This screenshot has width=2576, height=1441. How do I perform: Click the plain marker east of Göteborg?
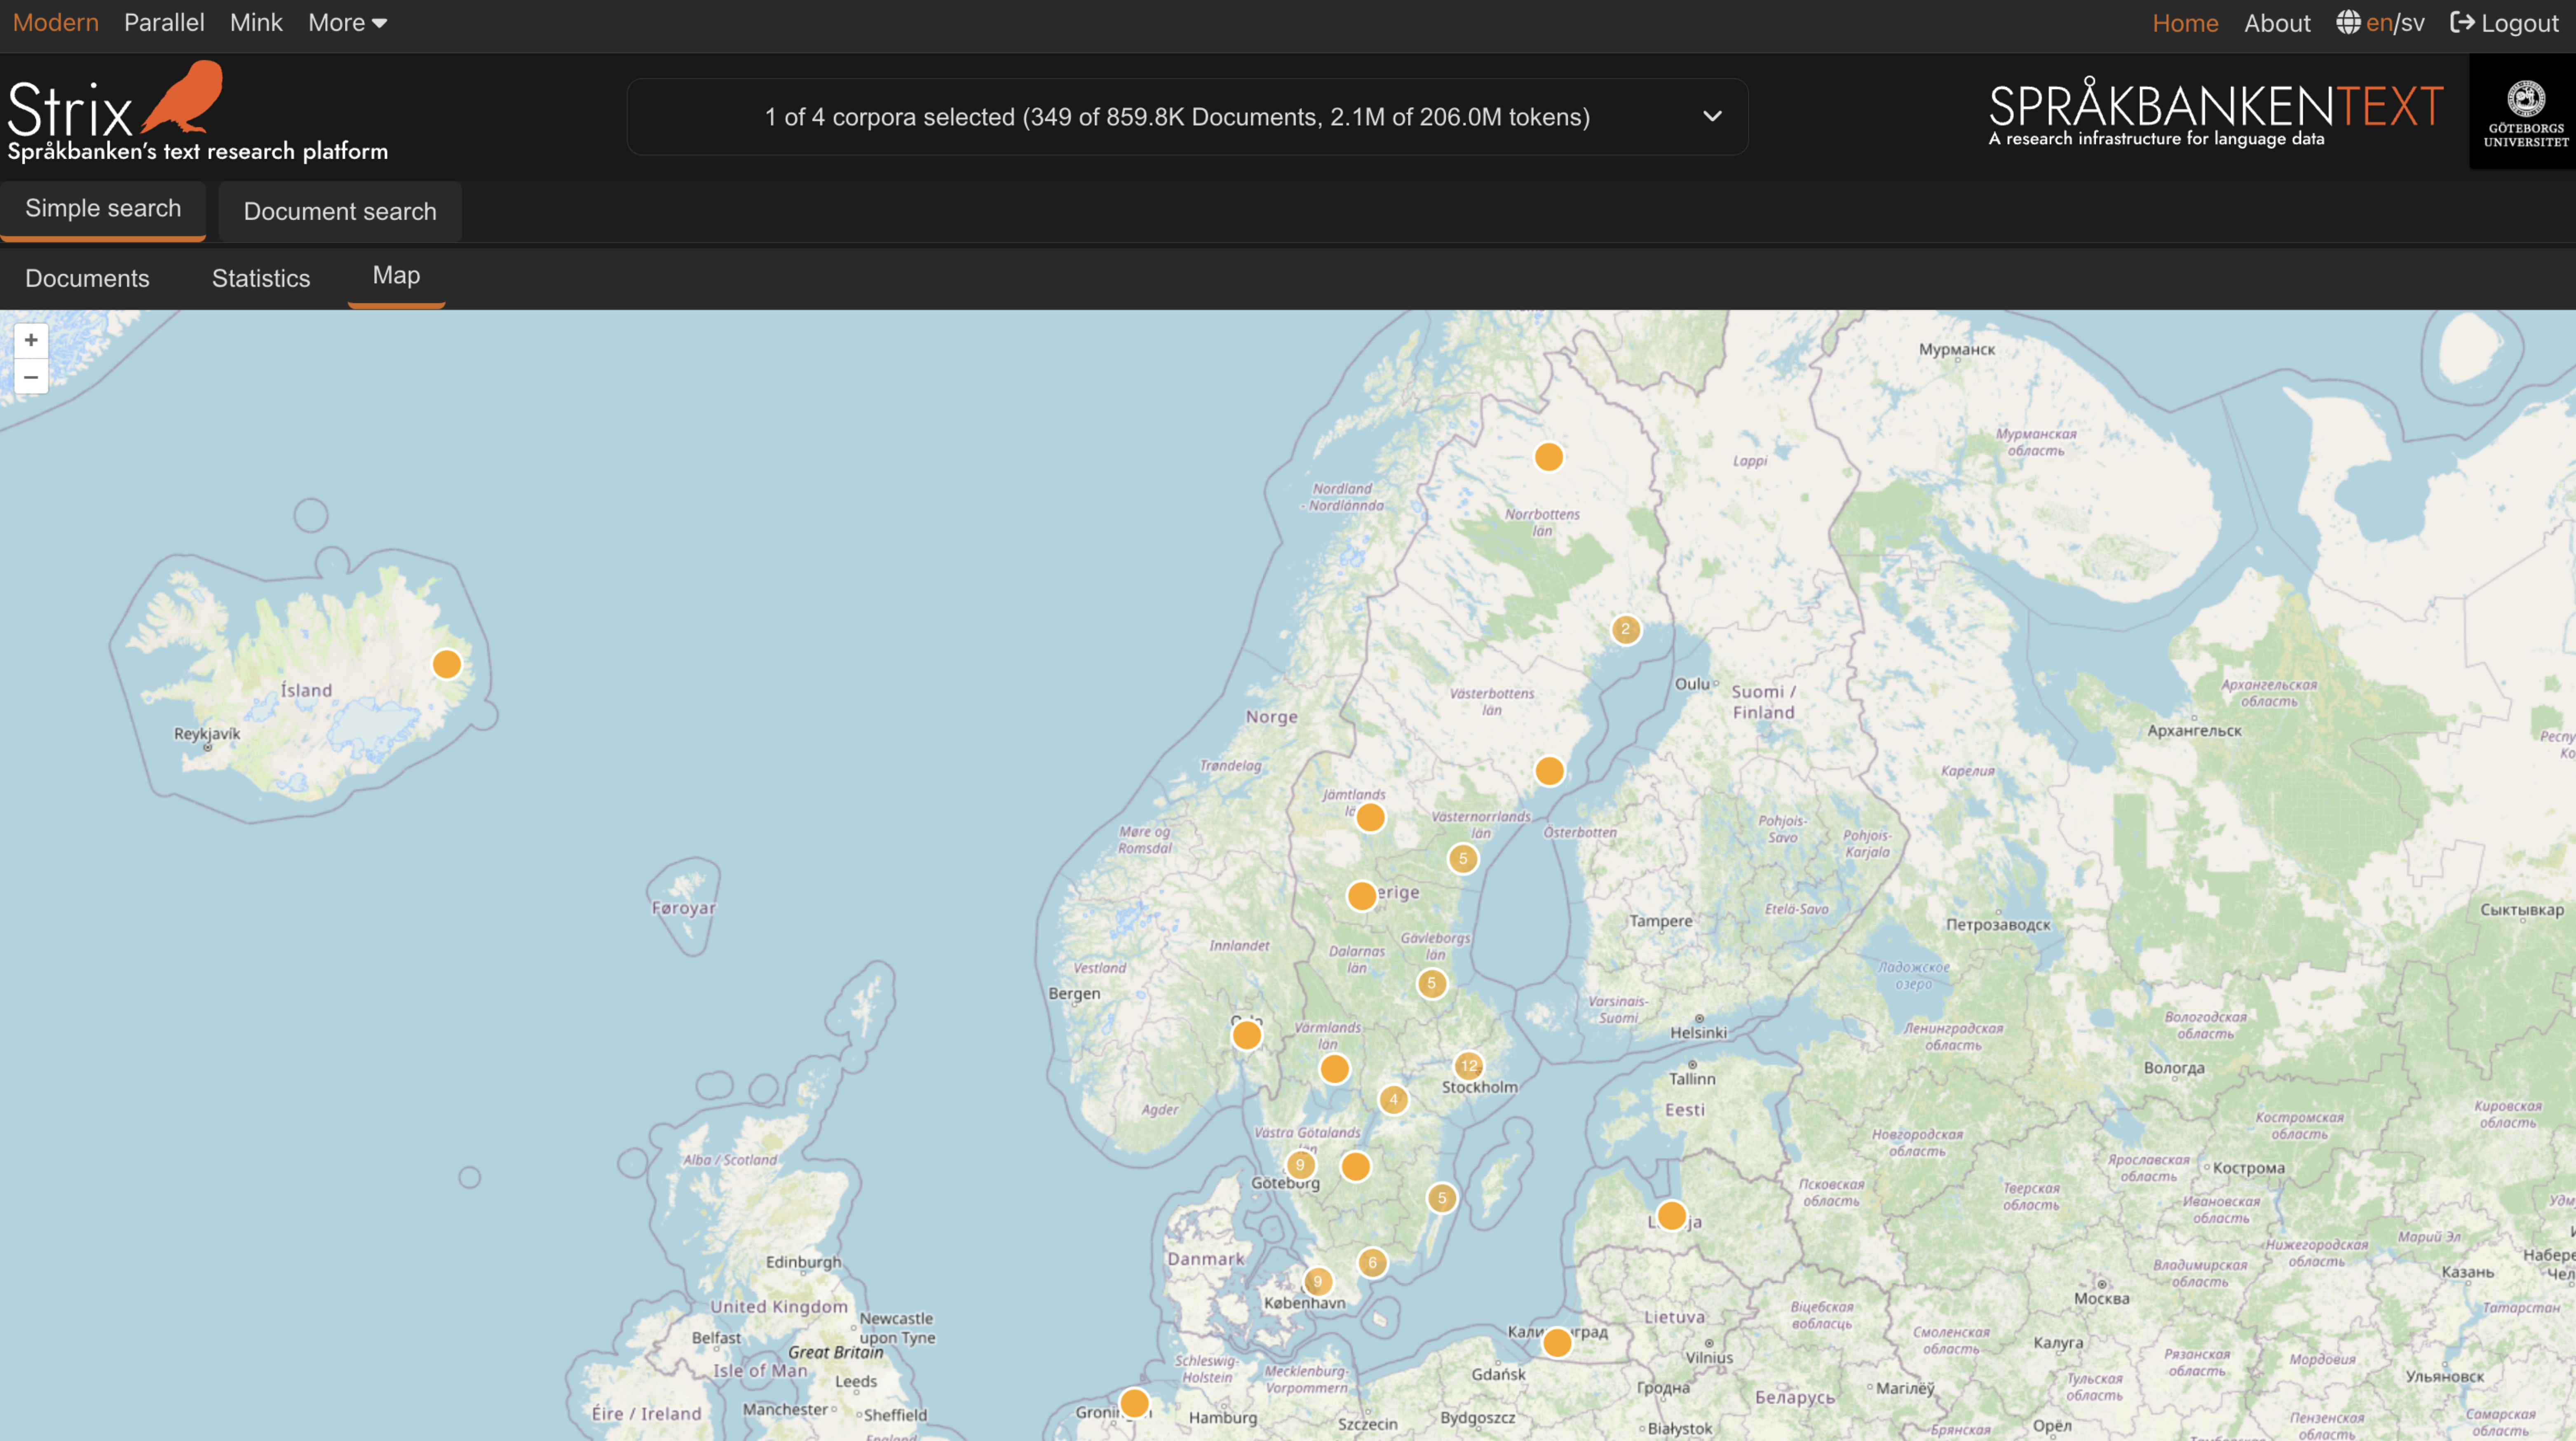1355,1167
